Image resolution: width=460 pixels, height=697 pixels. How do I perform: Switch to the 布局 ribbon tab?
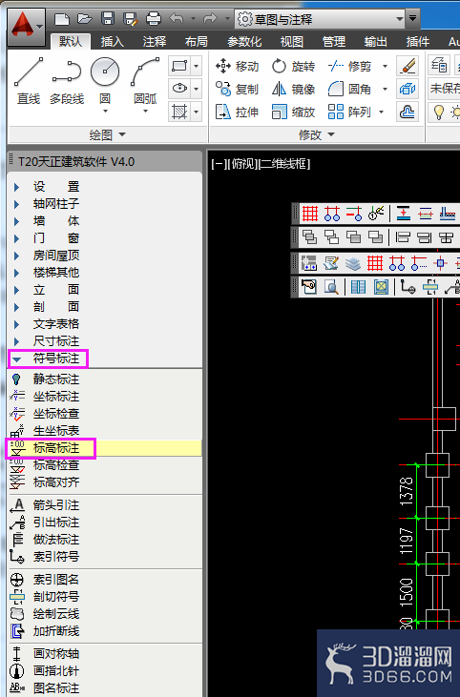(197, 41)
